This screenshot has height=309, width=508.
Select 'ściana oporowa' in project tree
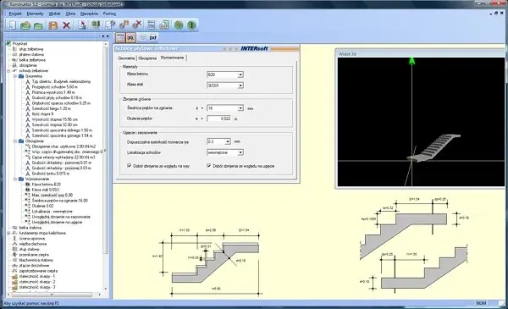point(32,239)
